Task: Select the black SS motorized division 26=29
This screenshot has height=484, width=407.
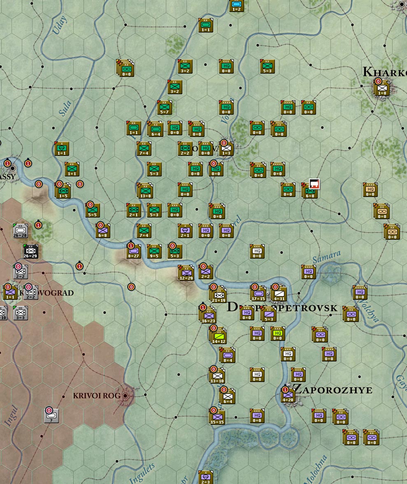Action: tap(30, 252)
